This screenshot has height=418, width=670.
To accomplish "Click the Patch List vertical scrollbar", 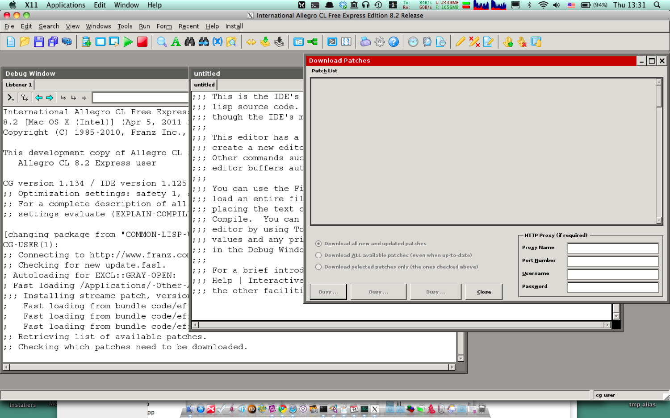I will [x=659, y=151].
